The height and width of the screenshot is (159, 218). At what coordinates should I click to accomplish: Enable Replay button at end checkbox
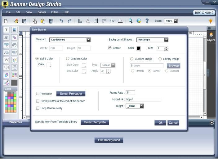[38, 101]
